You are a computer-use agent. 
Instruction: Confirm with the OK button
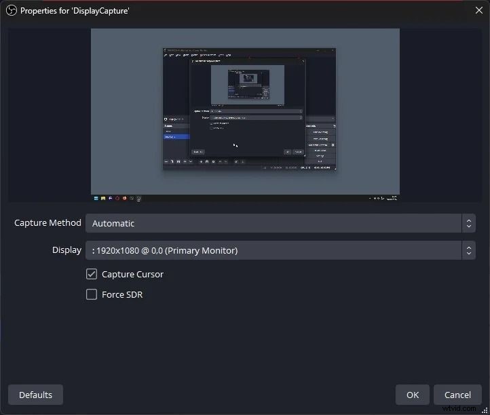(x=412, y=395)
